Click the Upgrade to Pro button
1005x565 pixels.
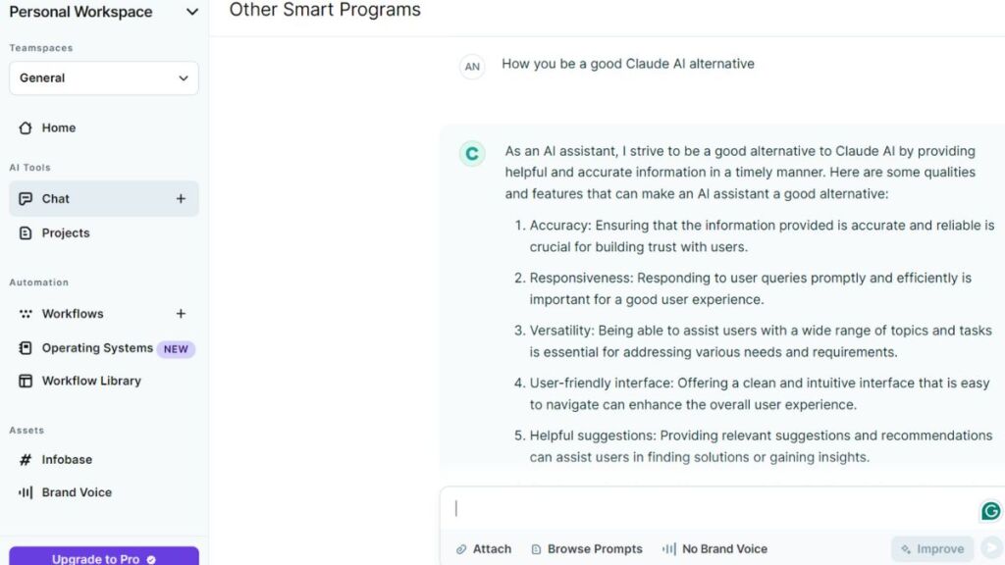[x=104, y=557]
